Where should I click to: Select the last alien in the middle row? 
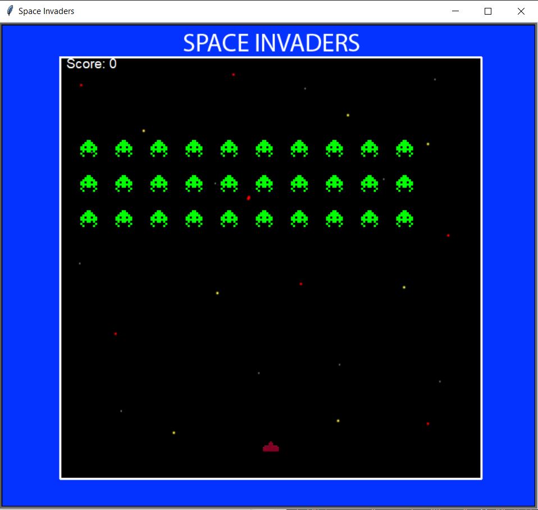pyautogui.click(x=404, y=184)
